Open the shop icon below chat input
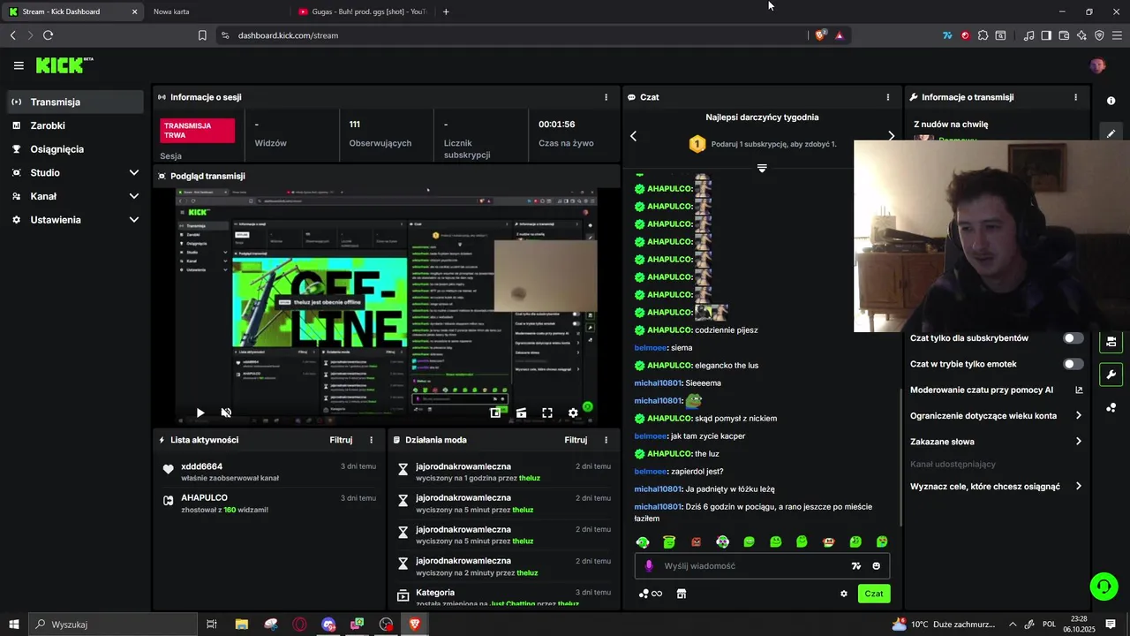Screen dimensions: 1130x636 point(682,594)
